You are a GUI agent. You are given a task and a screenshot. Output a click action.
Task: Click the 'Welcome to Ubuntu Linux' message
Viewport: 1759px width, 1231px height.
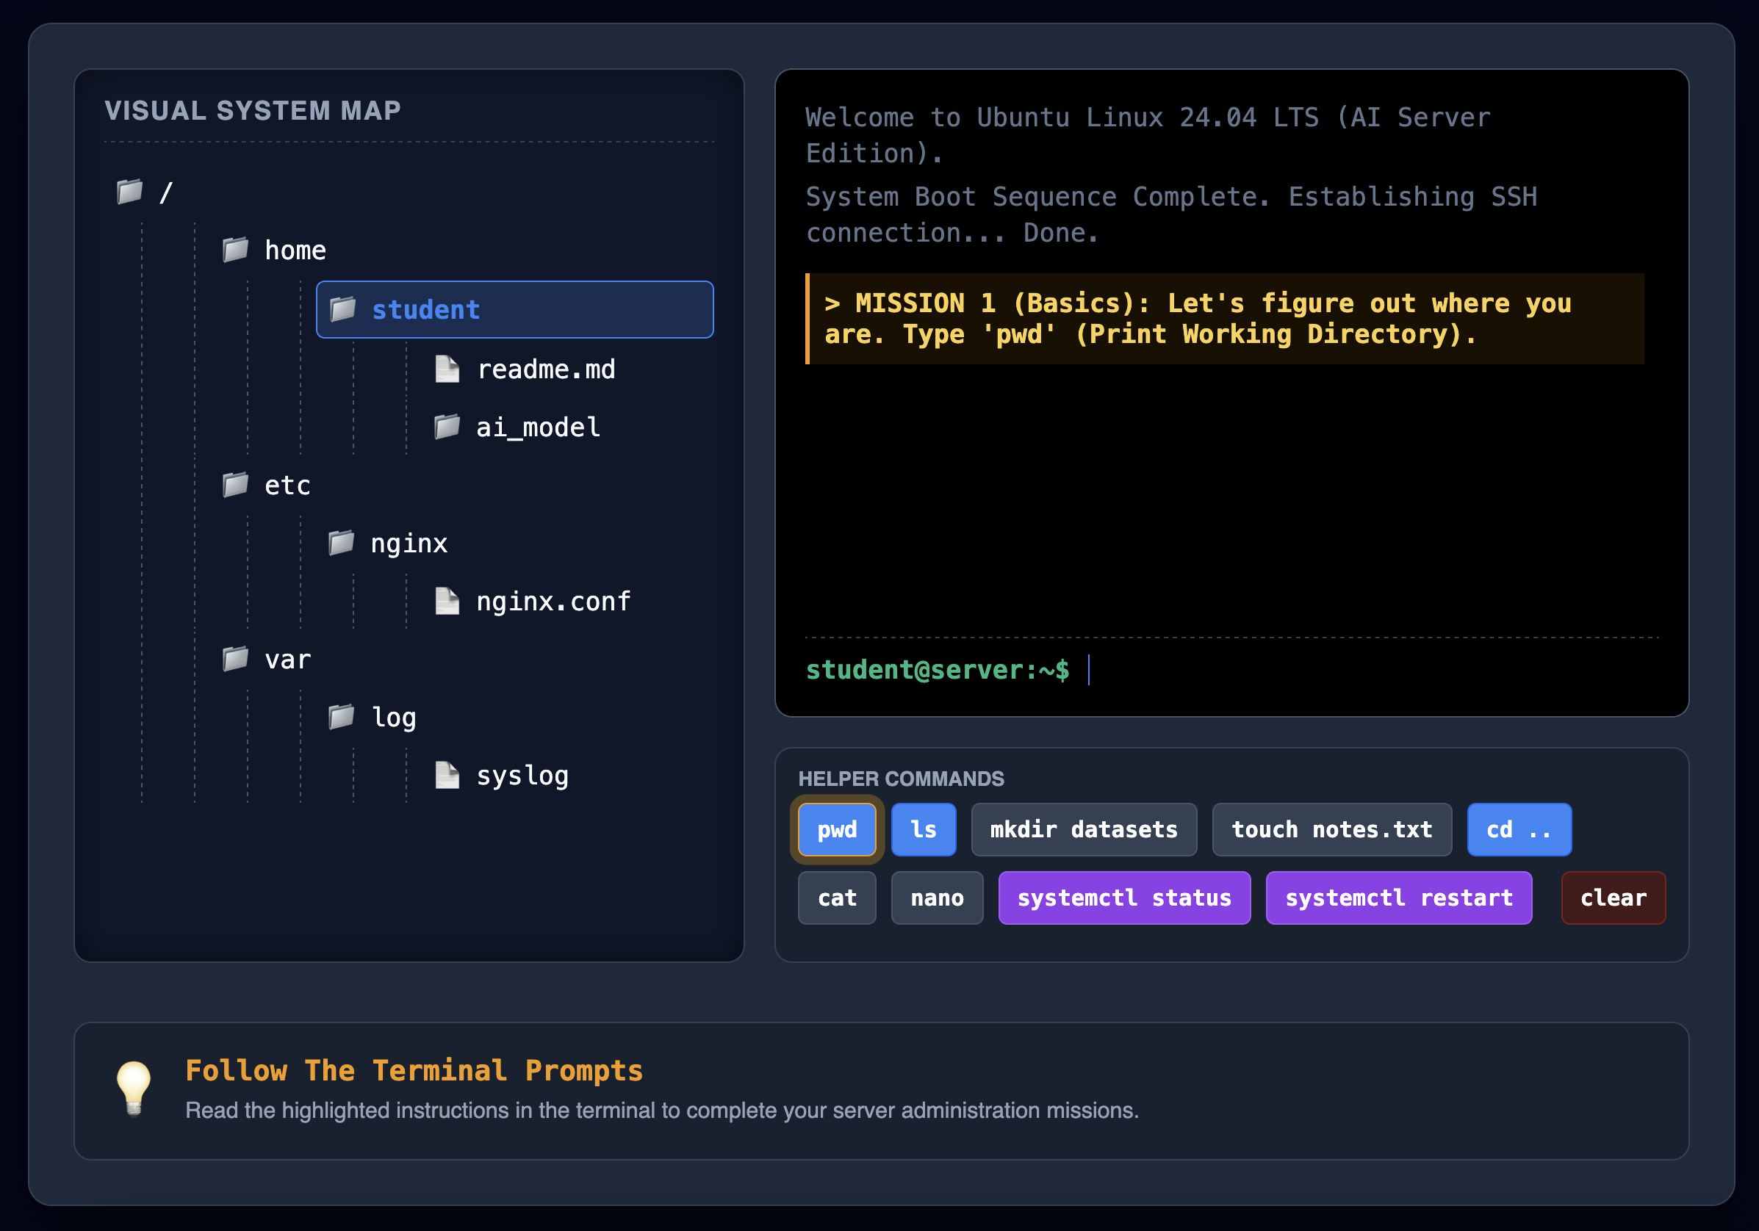coord(1148,136)
